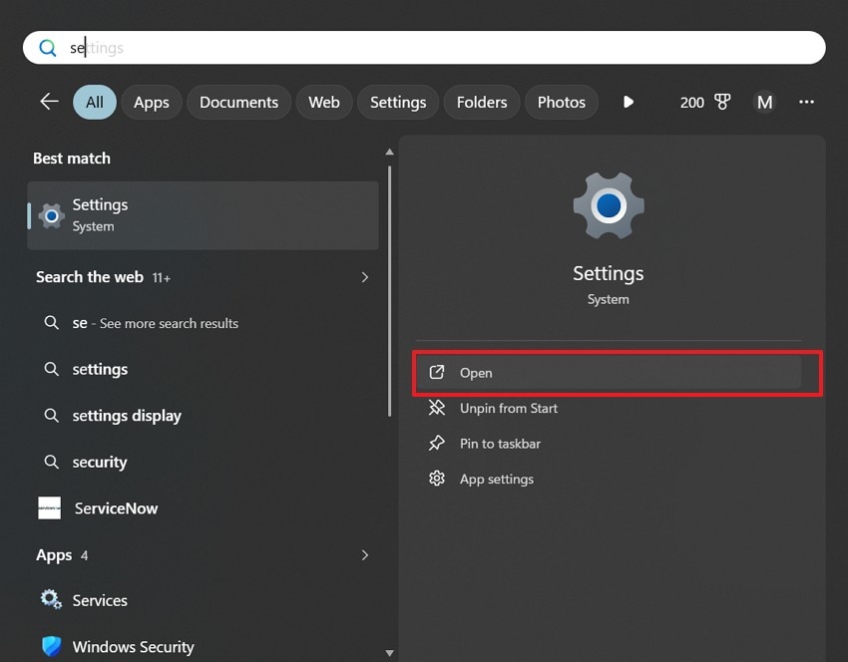Click the Windows Security shield icon
The image size is (848, 662).
51,646
